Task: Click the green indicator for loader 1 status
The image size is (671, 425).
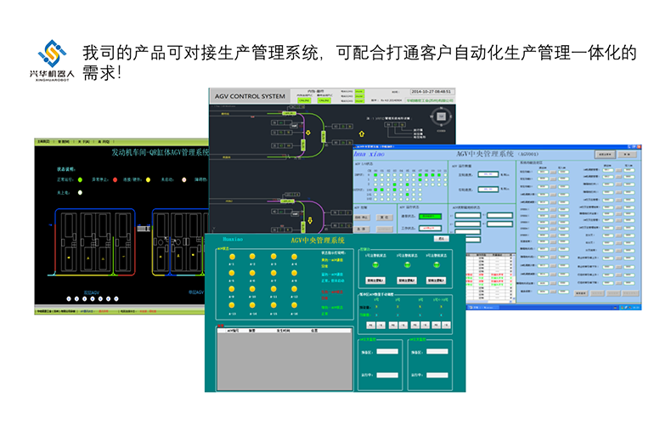Action: click(x=375, y=264)
